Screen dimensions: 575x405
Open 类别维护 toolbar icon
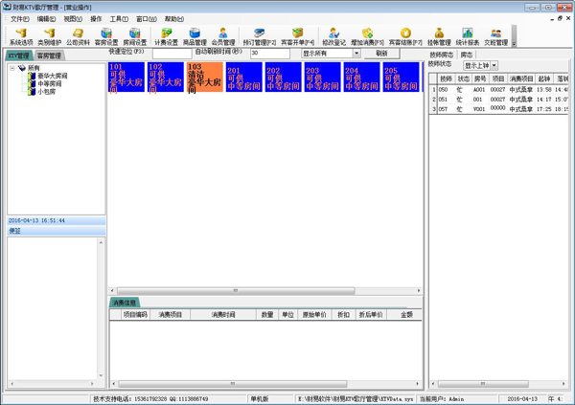tap(50, 36)
